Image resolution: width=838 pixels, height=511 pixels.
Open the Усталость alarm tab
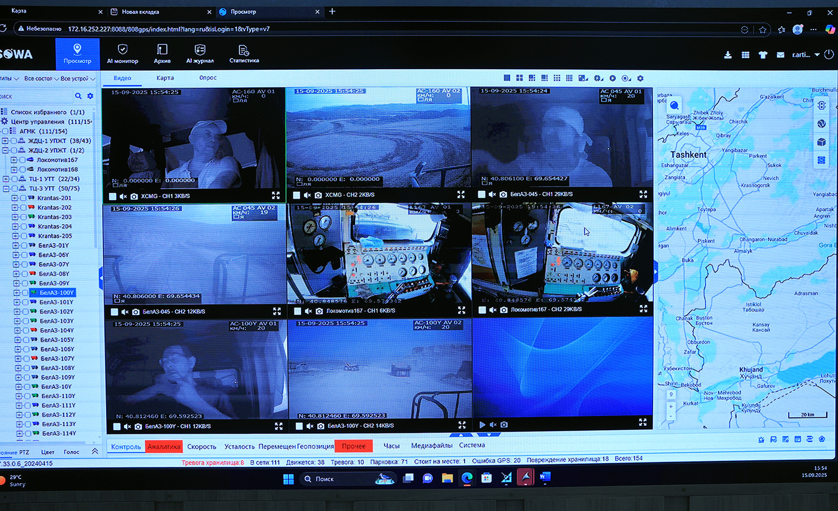[239, 446]
